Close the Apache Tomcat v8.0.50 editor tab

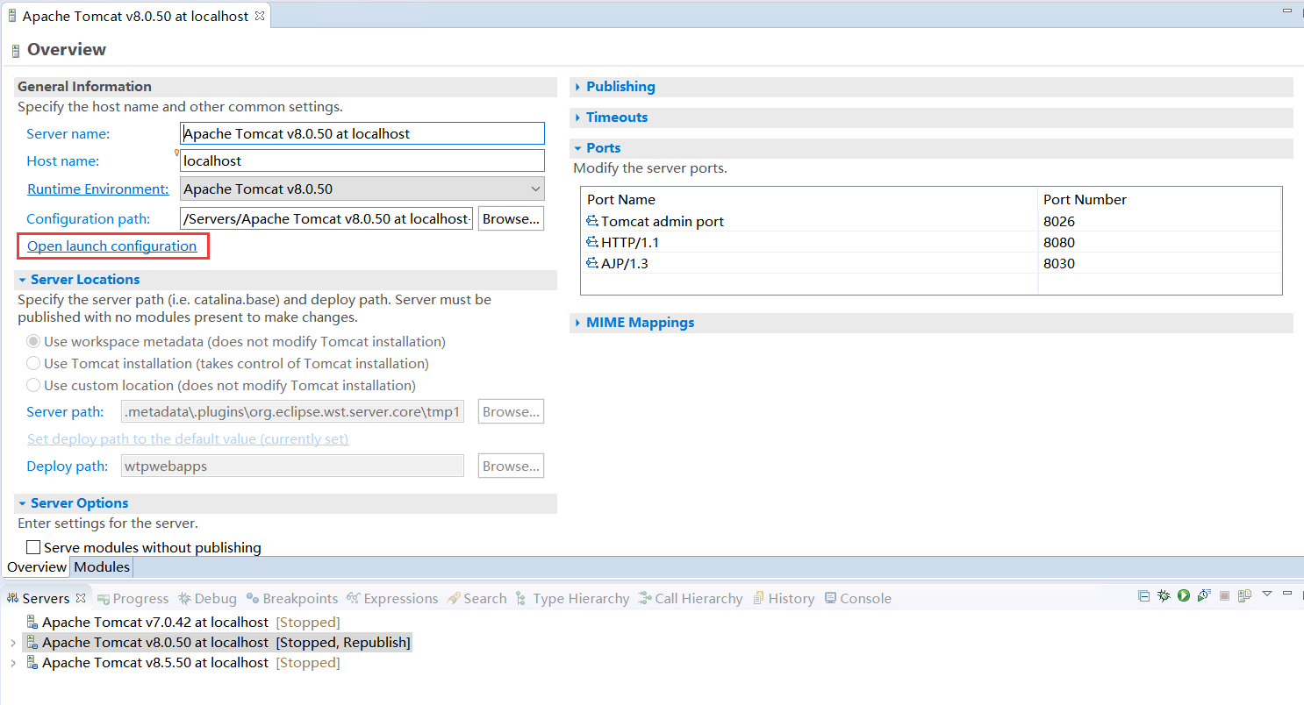point(260,16)
